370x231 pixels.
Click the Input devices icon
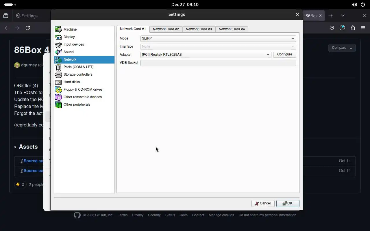pyautogui.click(x=58, y=44)
